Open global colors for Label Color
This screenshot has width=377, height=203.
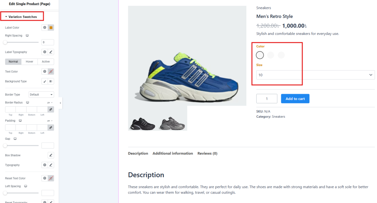(45, 28)
